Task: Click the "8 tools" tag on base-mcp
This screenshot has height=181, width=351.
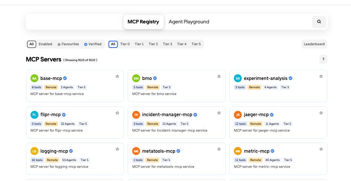Action: (37, 87)
